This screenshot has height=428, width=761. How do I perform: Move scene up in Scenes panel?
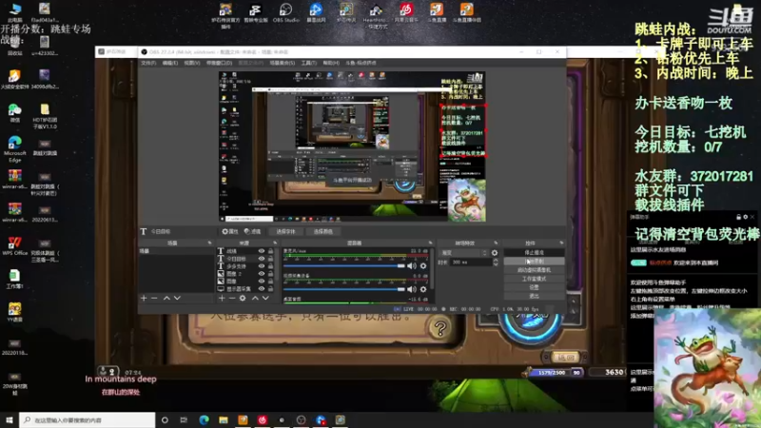(166, 298)
